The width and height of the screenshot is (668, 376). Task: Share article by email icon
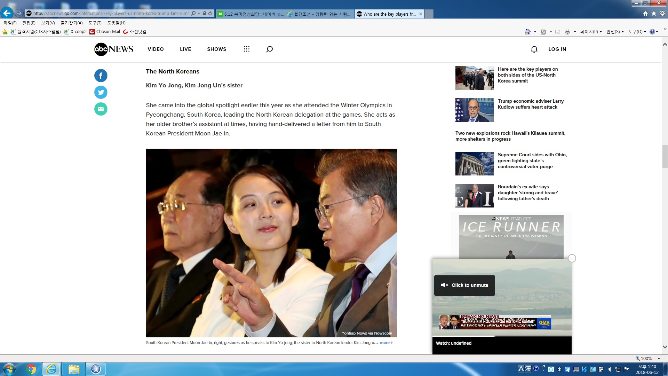pos(101,109)
